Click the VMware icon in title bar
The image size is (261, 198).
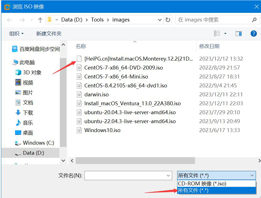pos(7,7)
